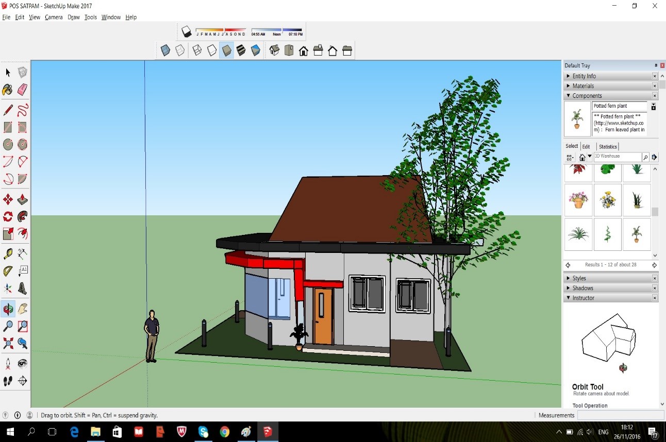
Task: Toggle shadows on the model
Action: 186,31
